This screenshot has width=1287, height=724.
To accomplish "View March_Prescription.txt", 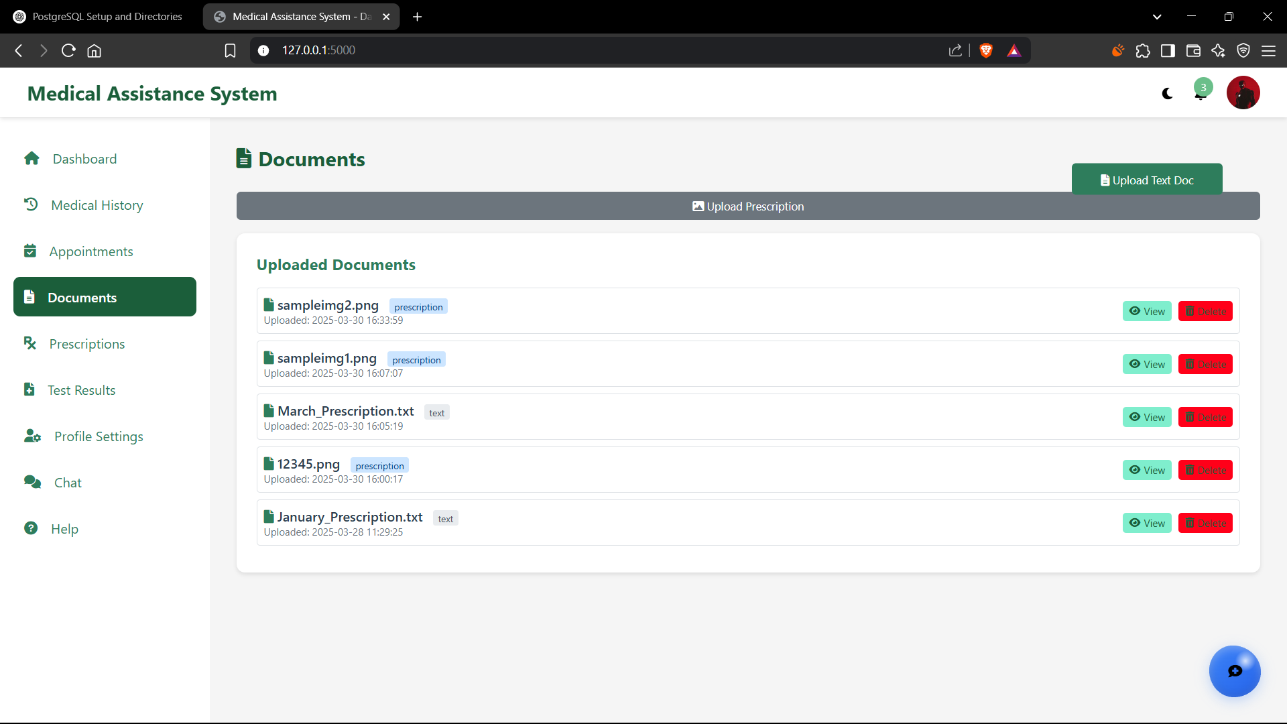I will 1147,417.
